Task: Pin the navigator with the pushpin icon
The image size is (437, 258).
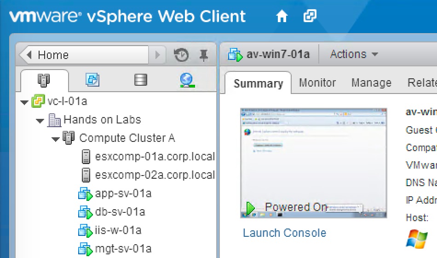Action: click(204, 55)
